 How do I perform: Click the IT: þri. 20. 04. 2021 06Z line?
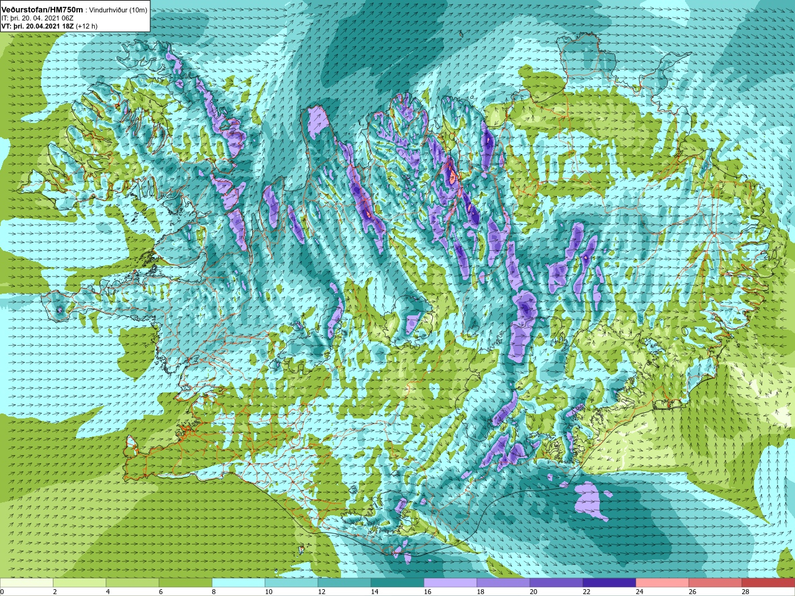pos(37,18)
